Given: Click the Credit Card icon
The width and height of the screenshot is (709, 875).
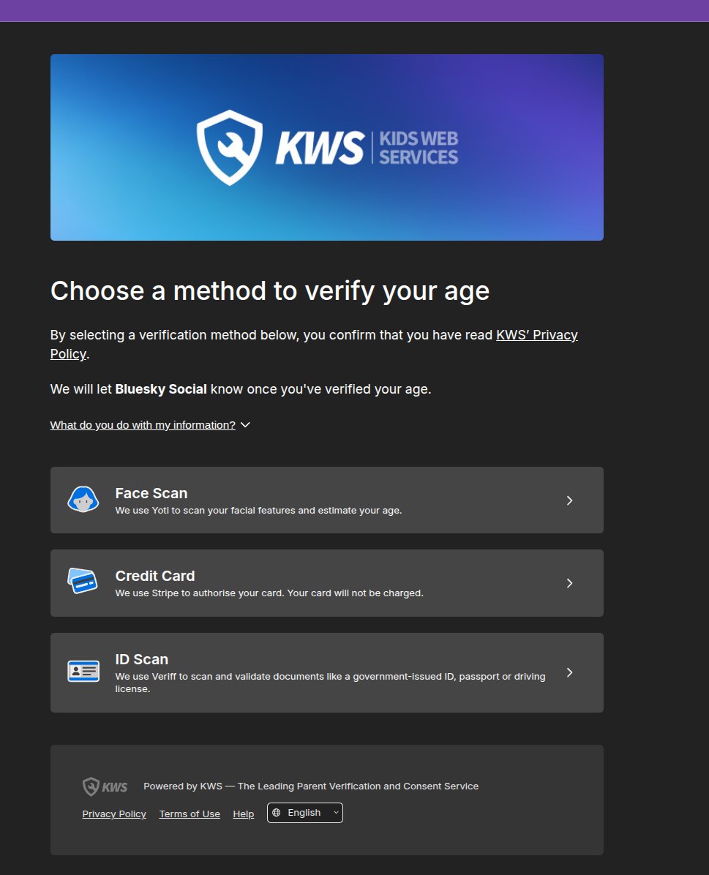Looking at the screenshot, I should pyautogui.click(x=83, y=582).
